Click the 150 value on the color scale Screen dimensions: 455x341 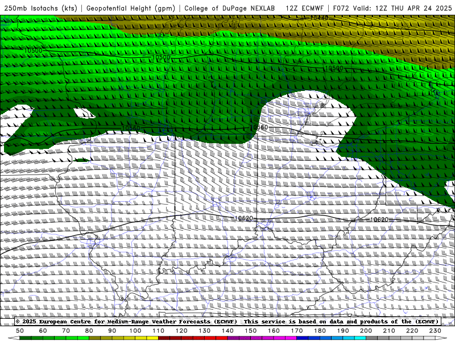tap(251, 331)
